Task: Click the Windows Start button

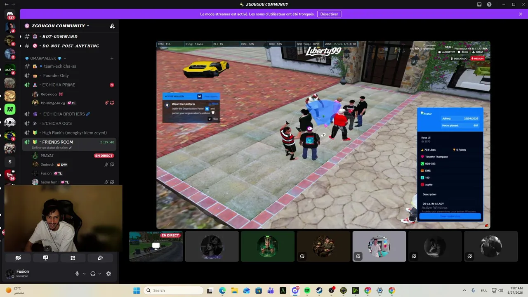Action: 136,290
